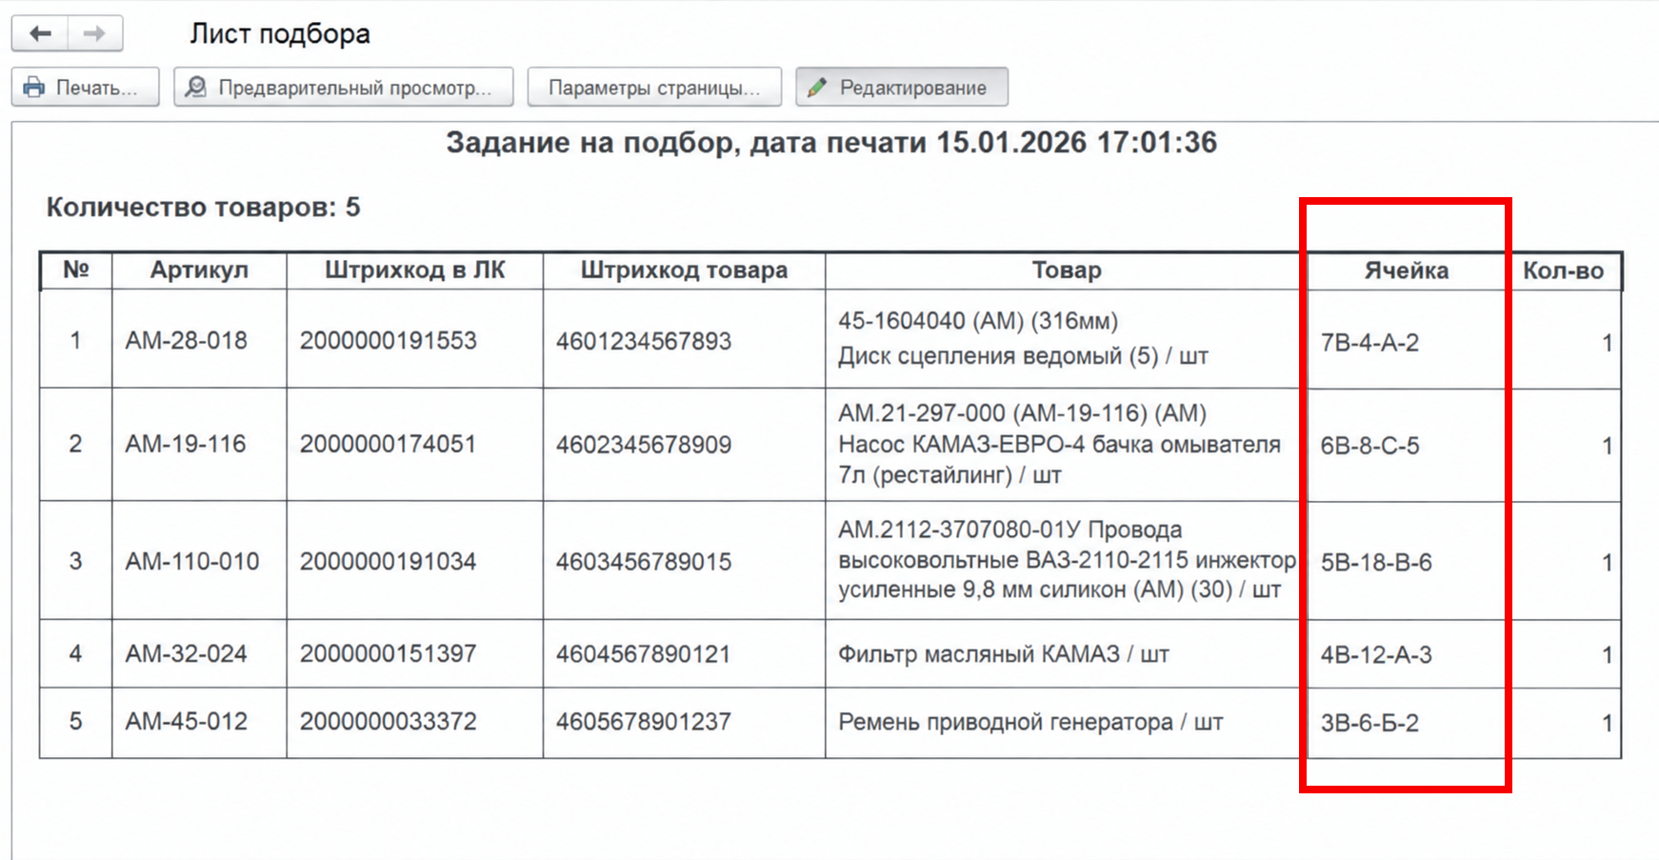This screenshot has height=860, width=1659.
Task: Select article cell AM-32-024
Action: pos(199,654)
